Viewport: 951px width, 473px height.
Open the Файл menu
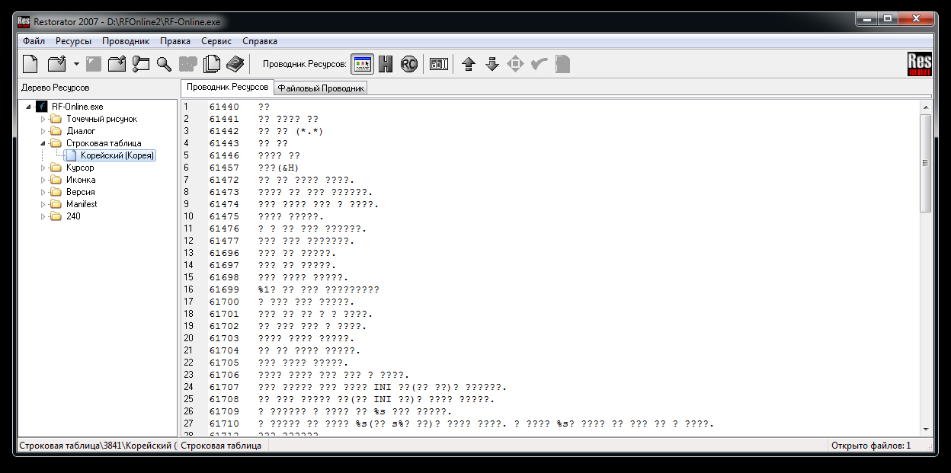point(34,41)
